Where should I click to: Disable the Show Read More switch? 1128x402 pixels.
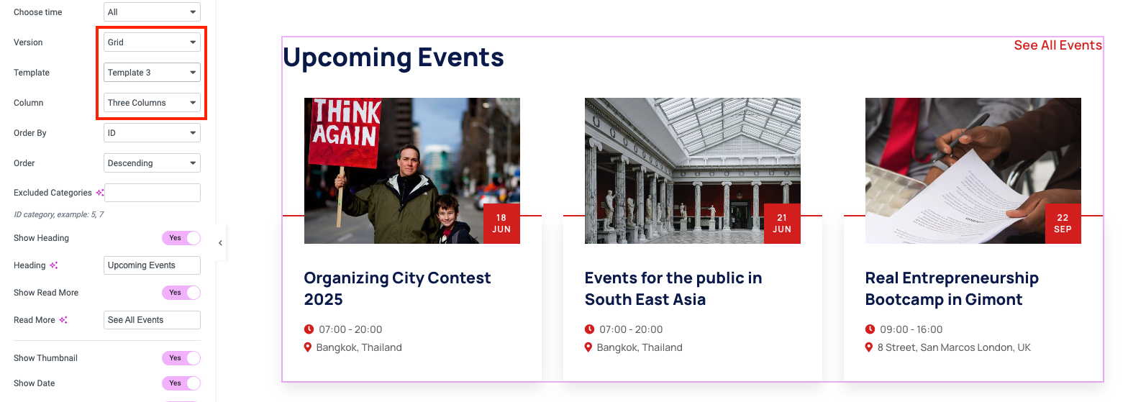click(181, 293)
